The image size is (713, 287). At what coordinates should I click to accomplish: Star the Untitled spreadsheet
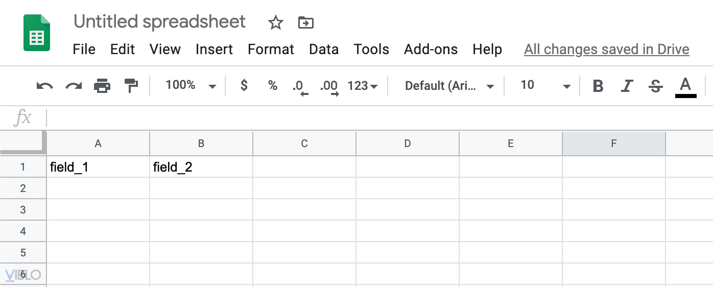click(275, 22)
